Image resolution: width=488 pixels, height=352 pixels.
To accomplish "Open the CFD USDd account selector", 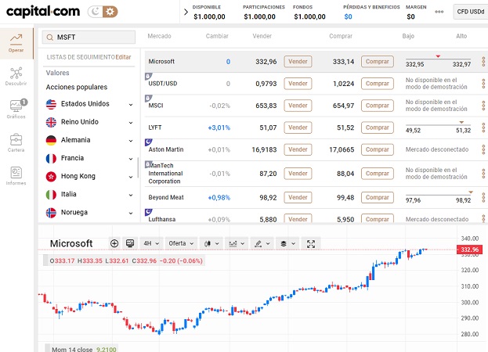I will click(471, 12).
